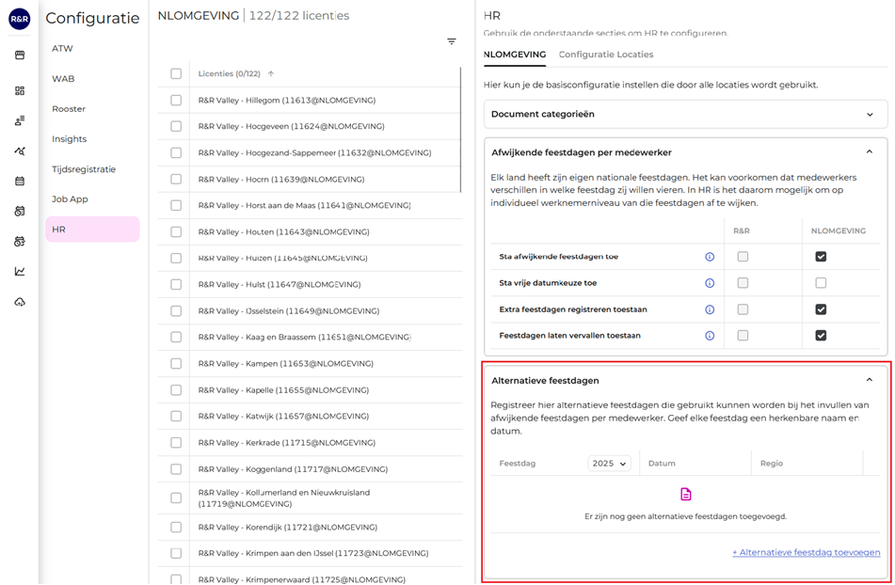Open Rooster configuration menu item
This screenshot has width=895, height=585.
click(x=92, y=109)
